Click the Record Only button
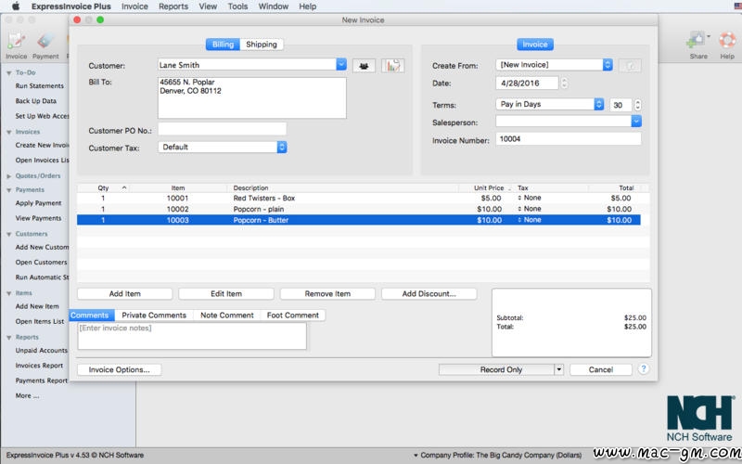Screen dimensions: 742x464 496,369
